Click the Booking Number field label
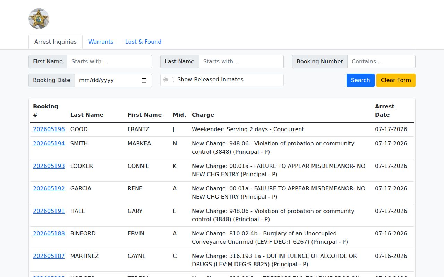This screenshot has height=277, width=444. pos(319,62)
